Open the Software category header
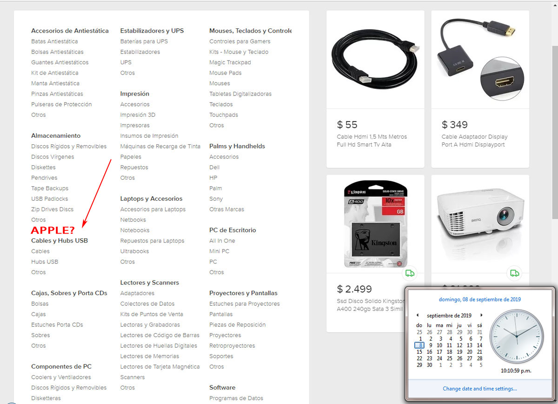Image resolution: width=558 pixels, height=404 pixels. 222,387
